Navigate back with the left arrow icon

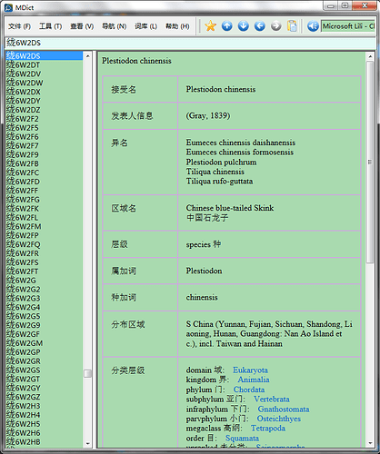coord(260,26)
